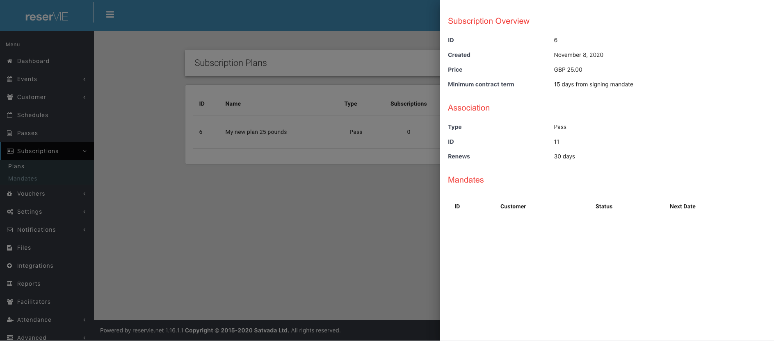Expand the Attendance menu chevron
The image size is (774, 341).
[84, 320]
